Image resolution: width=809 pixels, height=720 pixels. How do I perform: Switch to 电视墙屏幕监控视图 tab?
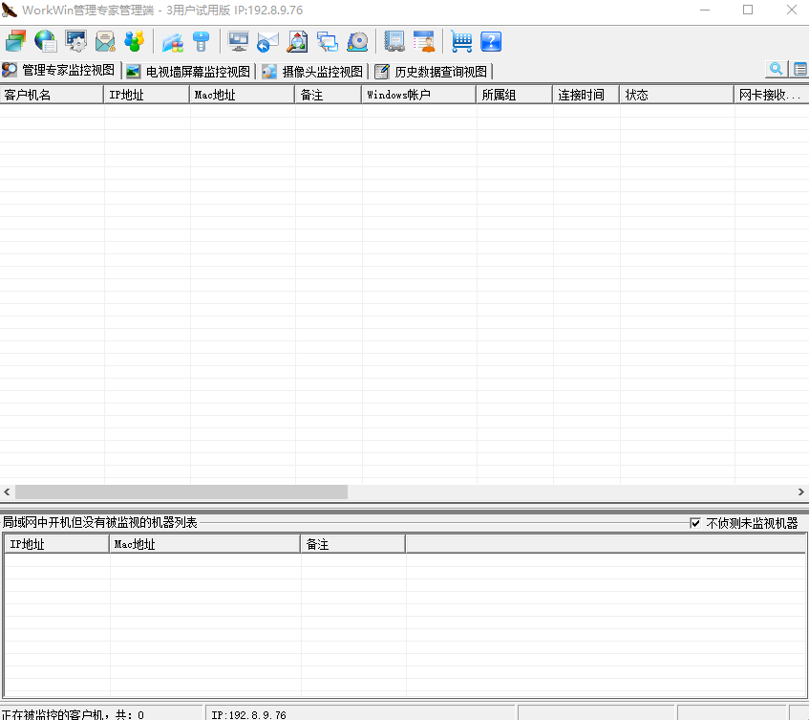[189, 72]
